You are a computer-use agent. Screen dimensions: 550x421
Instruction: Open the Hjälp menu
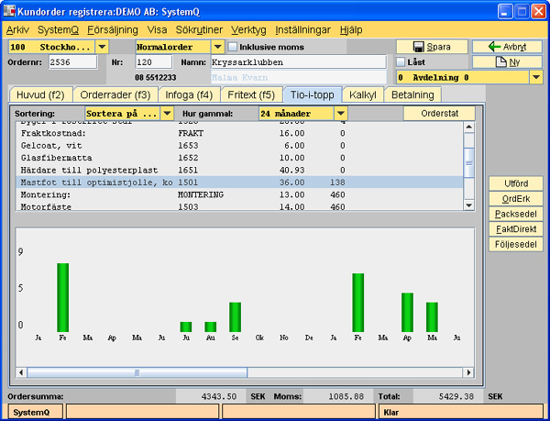[x=351, y=30]
